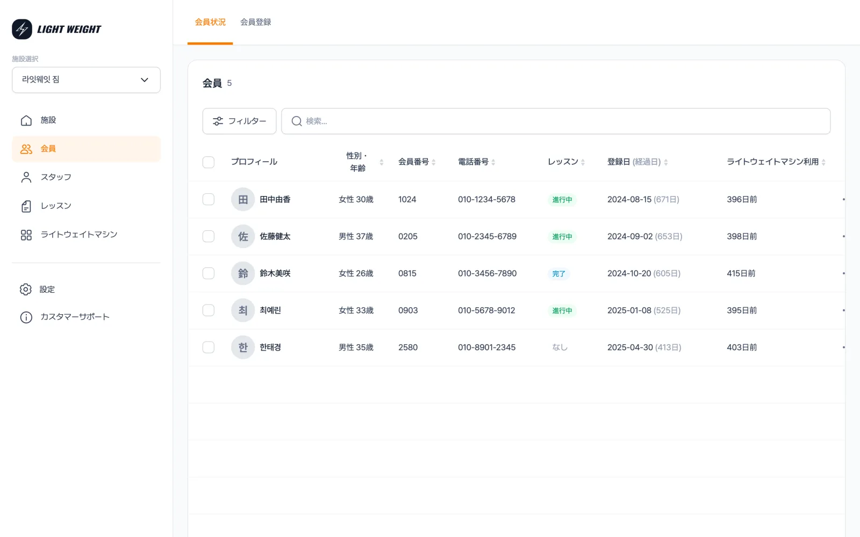Open the 施設選択 dropdown showing 라잇웨잇 짐
This screenshot has height=537, width=860.
[86, 80]
